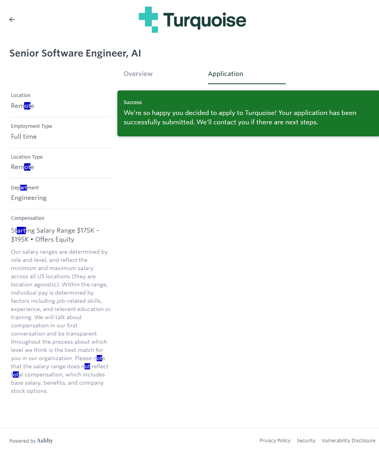
Task: Click the Turquoise wordmark text in header
Action: [204, 20]
